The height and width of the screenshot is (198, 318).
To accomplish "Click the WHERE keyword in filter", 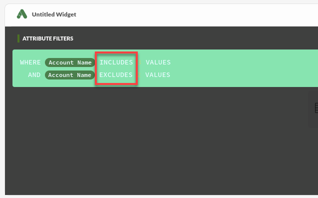I will tap(30, 62).
